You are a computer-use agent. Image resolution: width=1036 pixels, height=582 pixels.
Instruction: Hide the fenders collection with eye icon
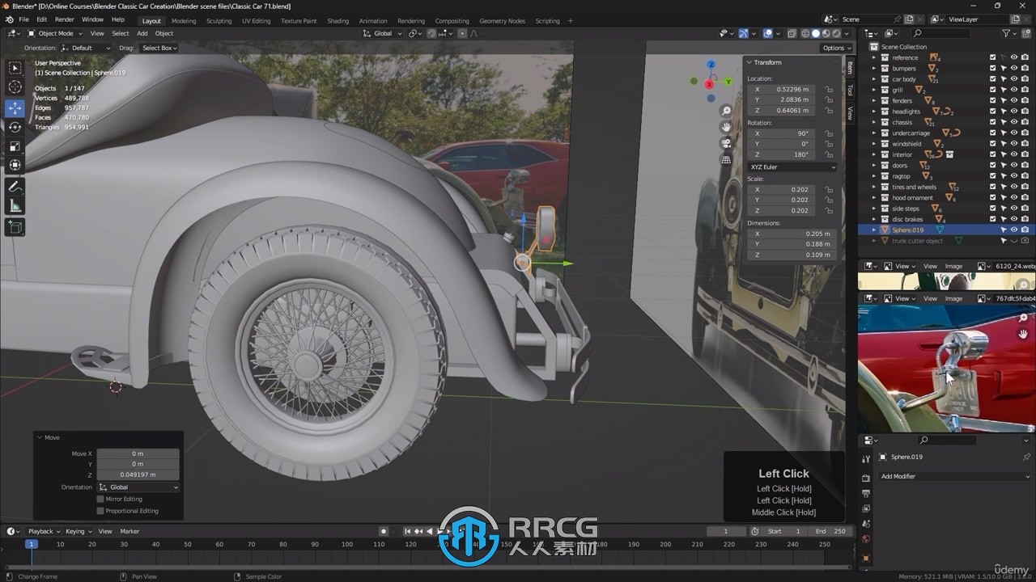(x=1014, y=101)
